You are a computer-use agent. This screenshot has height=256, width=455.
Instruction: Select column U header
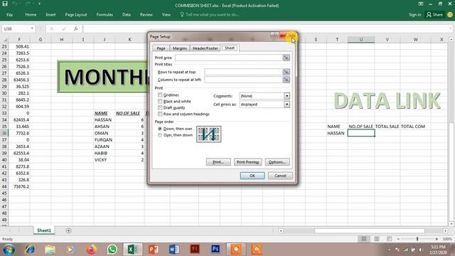(361, 40)
